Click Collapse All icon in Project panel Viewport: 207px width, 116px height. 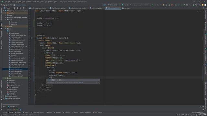pyautogui.click(x=20, y=8)
